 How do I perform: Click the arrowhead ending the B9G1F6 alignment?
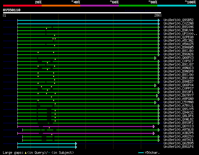[x=76, y=147]
